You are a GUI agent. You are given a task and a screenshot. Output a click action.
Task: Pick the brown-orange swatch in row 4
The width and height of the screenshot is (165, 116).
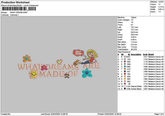[125, 64]
